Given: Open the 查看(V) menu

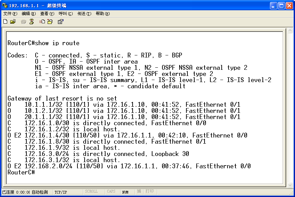Looking at the screenshot, I should (x=47, y=14).
